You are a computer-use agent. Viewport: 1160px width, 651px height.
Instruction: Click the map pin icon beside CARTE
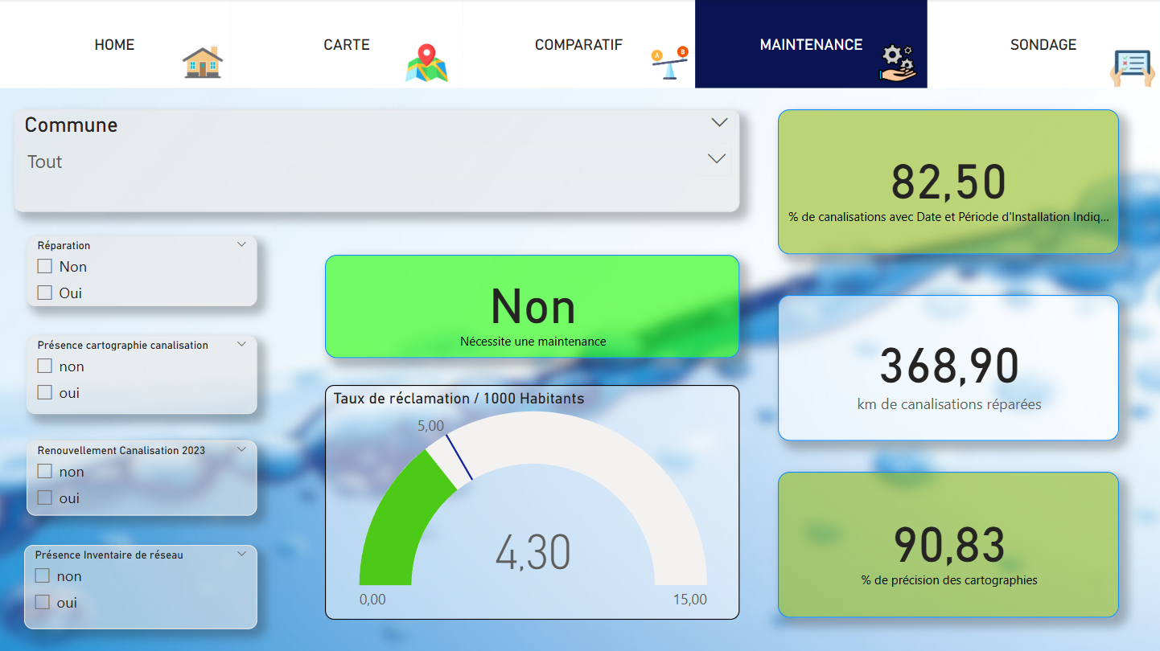coord(426,63)
